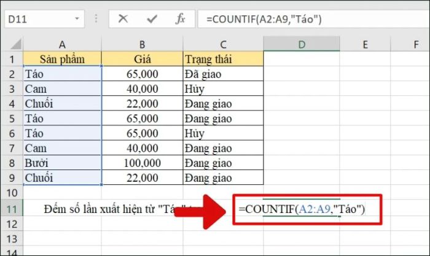Select row 7 header
The image size is (430, 256).
coord(12,148)
